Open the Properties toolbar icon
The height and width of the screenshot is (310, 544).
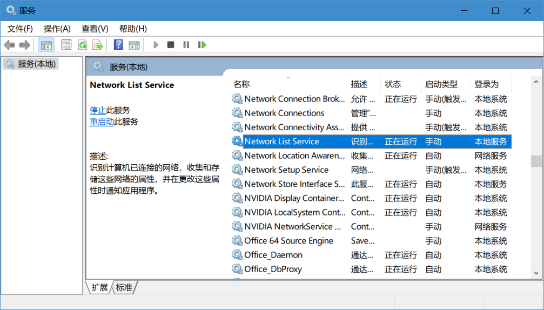pos(66,45)
